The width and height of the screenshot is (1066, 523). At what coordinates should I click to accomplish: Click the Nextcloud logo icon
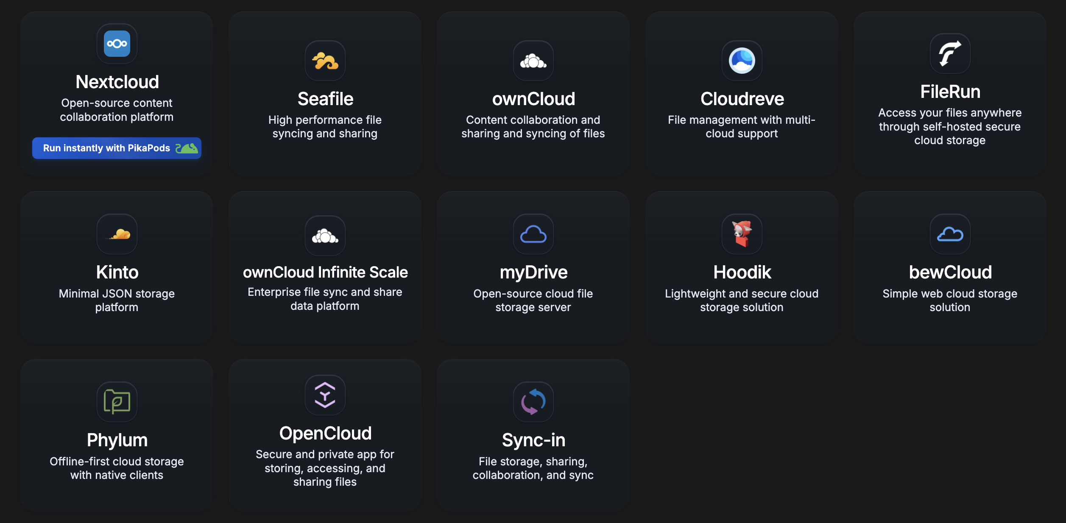[x=117, y=44]
